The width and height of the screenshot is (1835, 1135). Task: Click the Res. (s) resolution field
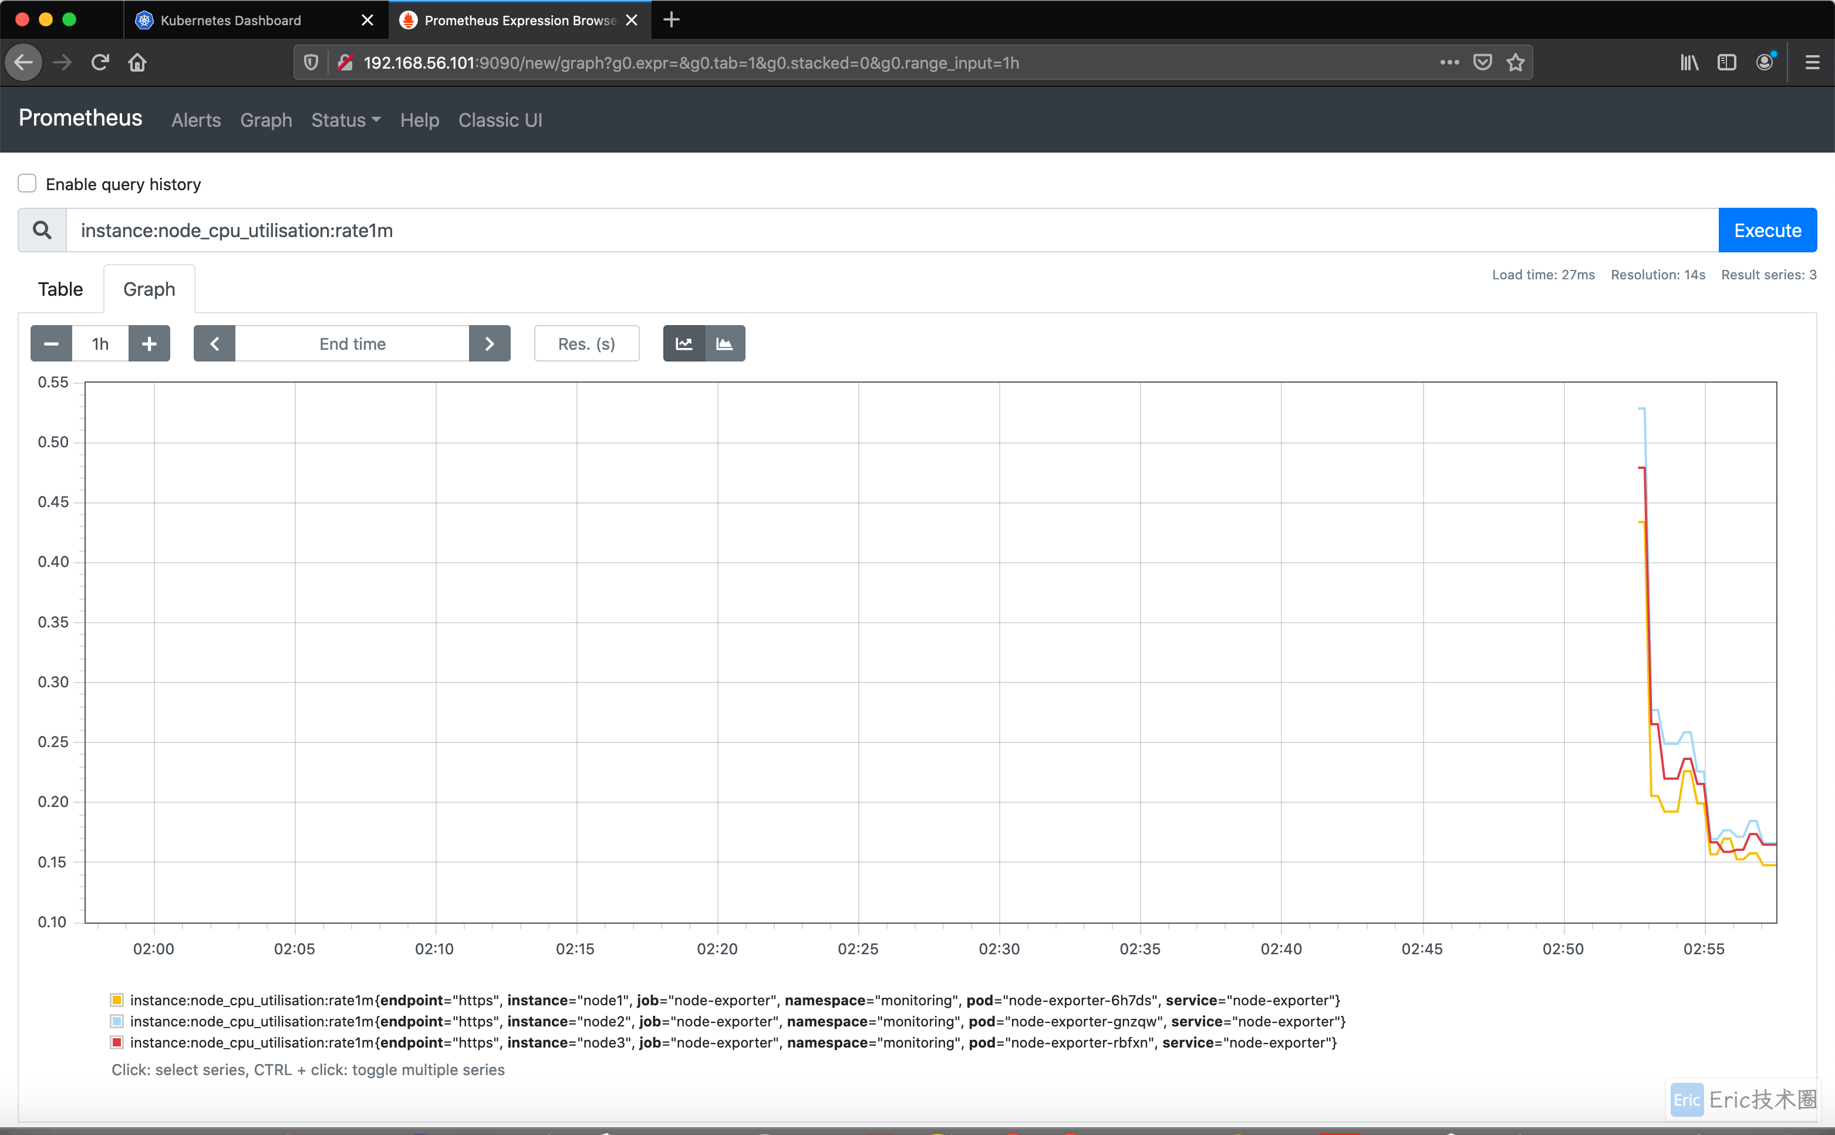click(x=586, y=344)
